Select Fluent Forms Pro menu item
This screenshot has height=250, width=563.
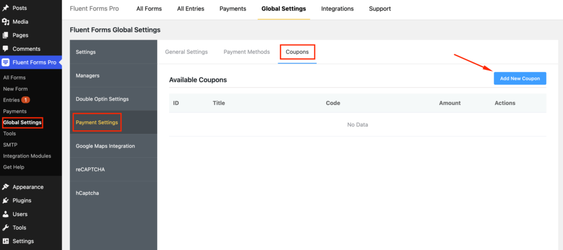click(31, 63)
